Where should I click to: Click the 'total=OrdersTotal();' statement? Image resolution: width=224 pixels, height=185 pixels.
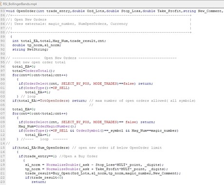[x=34, y=71]
